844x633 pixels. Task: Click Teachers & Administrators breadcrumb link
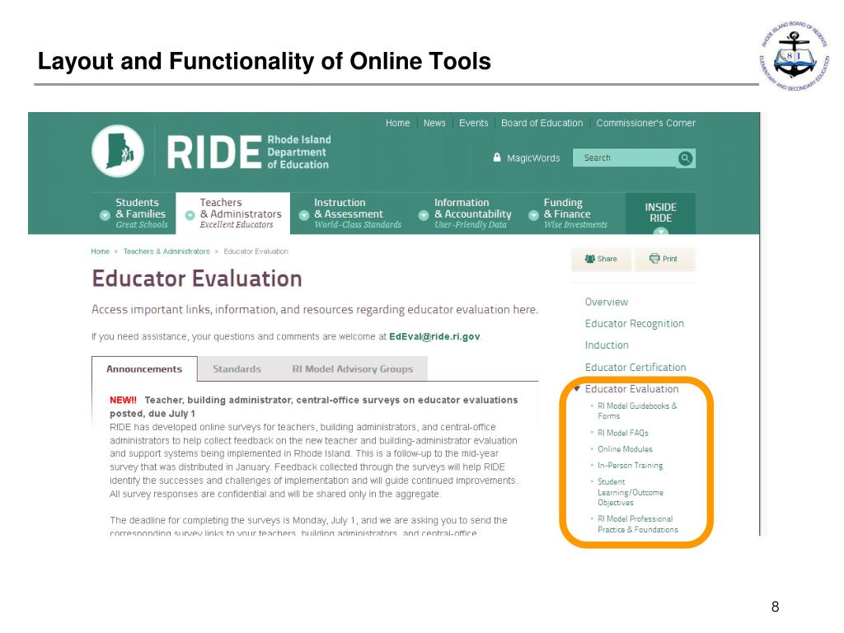[x=166, y=251]
